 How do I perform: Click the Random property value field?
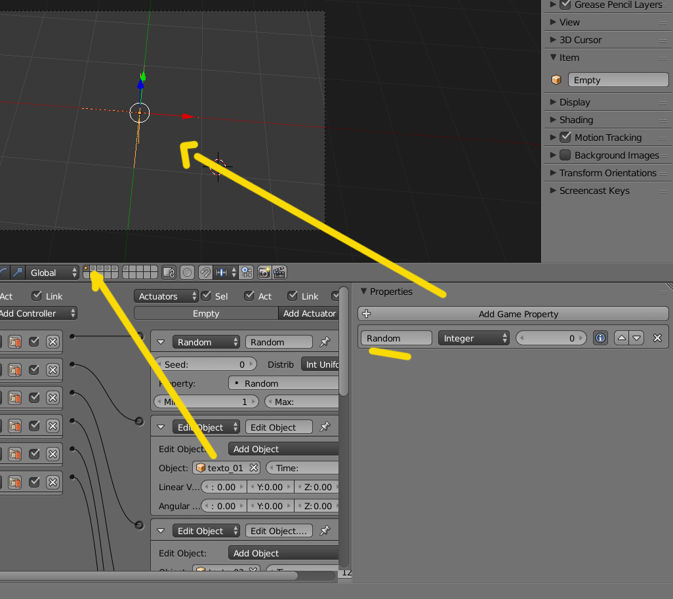[x=551, y=338]
